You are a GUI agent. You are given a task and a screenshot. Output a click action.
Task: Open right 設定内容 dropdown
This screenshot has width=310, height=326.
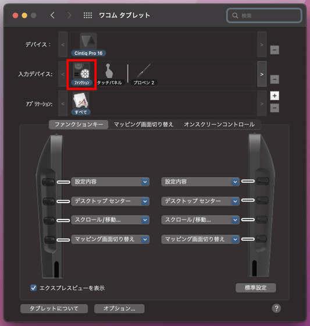[200, 182]
